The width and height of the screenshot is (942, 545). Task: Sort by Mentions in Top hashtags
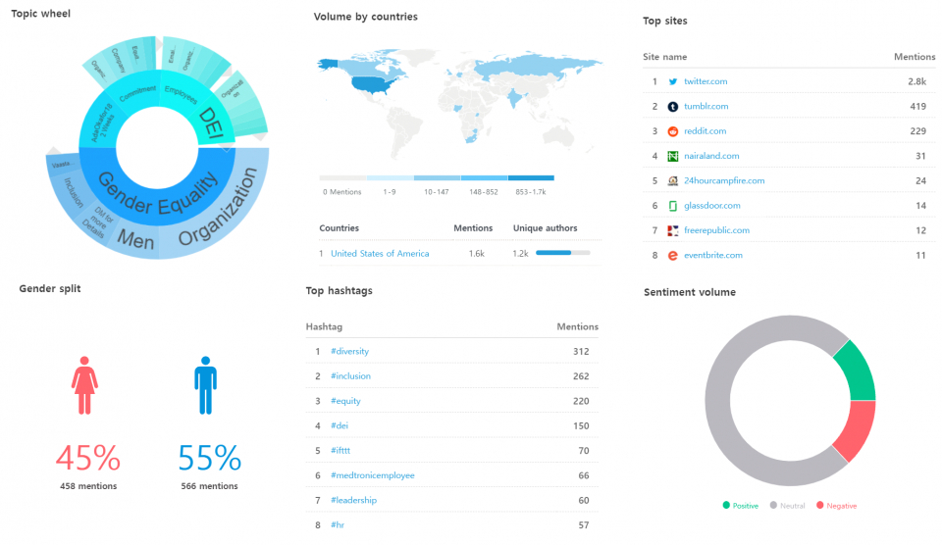(577, 326)
